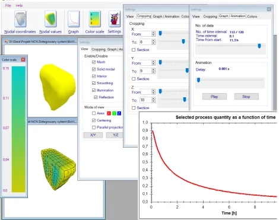This screenshot has width=279, height=220.
Task: Toggle the Reflection checkbox
Action: (x=96, y=97)
